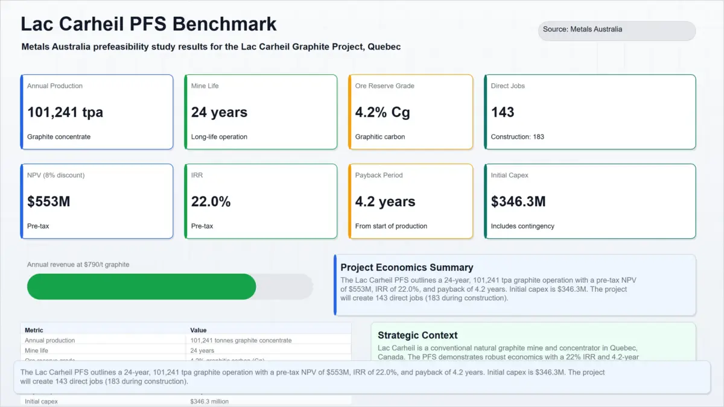Image resolution: width=724 pixels, height=407 pixels.
Task: Click the "4.2% Cg" value
Action: coord(383,112)
